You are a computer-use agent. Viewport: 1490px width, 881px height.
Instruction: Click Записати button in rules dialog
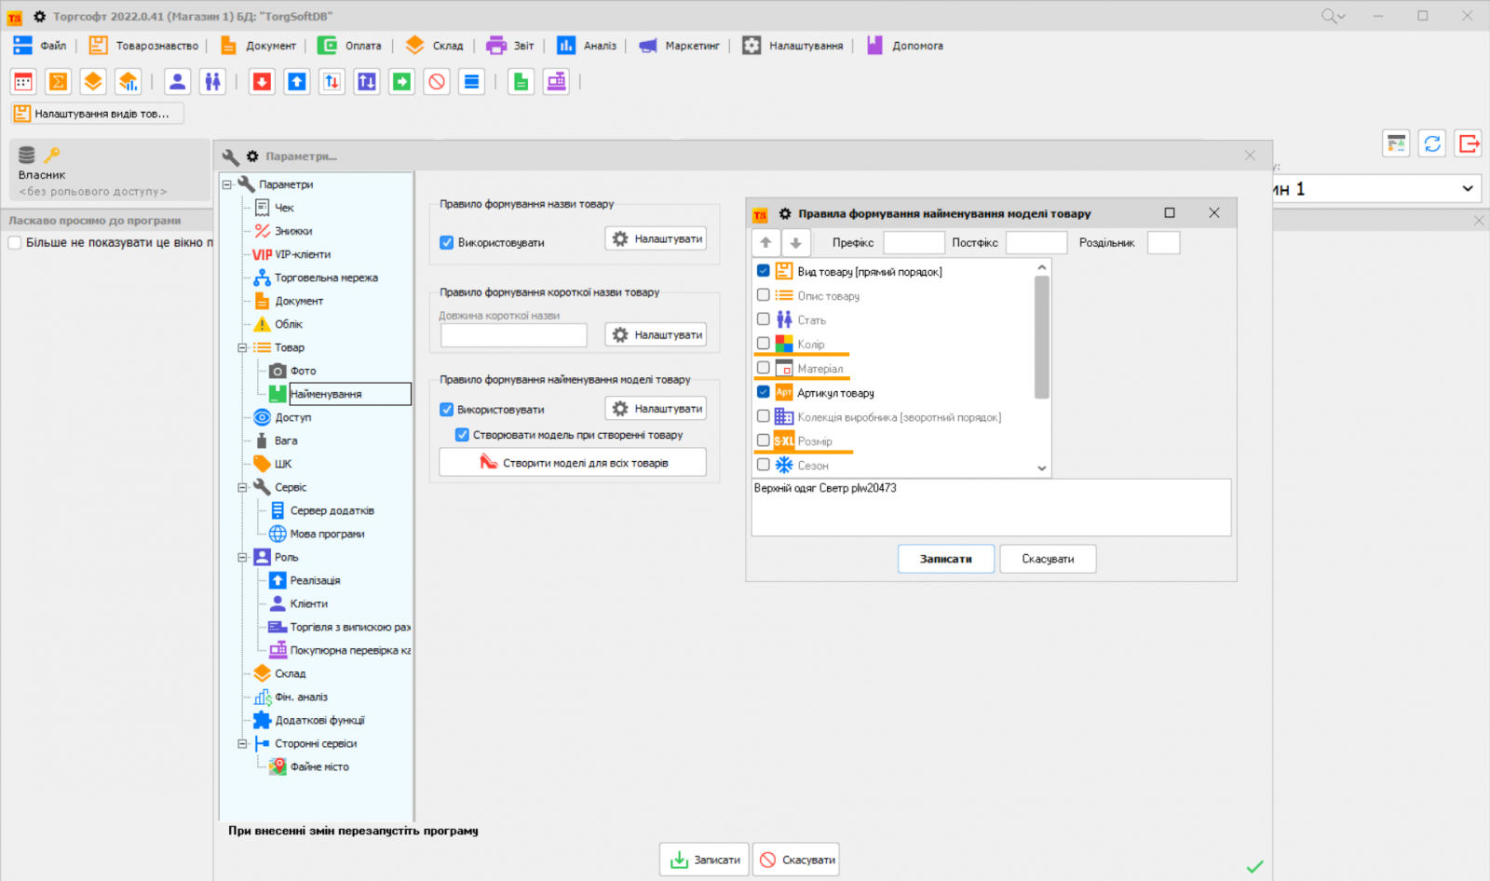pyautogui.click(x=945, y=559)
